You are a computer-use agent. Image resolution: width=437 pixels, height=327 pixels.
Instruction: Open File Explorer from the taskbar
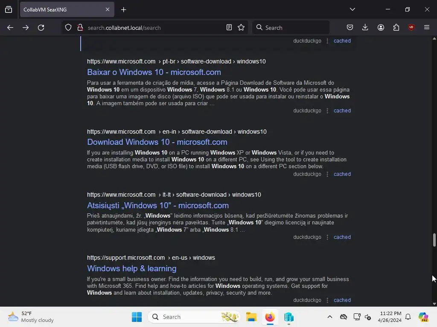click(251, 317)
